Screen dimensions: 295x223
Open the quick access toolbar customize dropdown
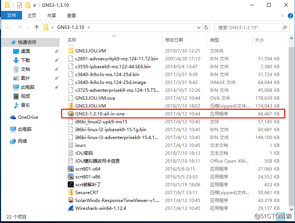coord(34,6)
